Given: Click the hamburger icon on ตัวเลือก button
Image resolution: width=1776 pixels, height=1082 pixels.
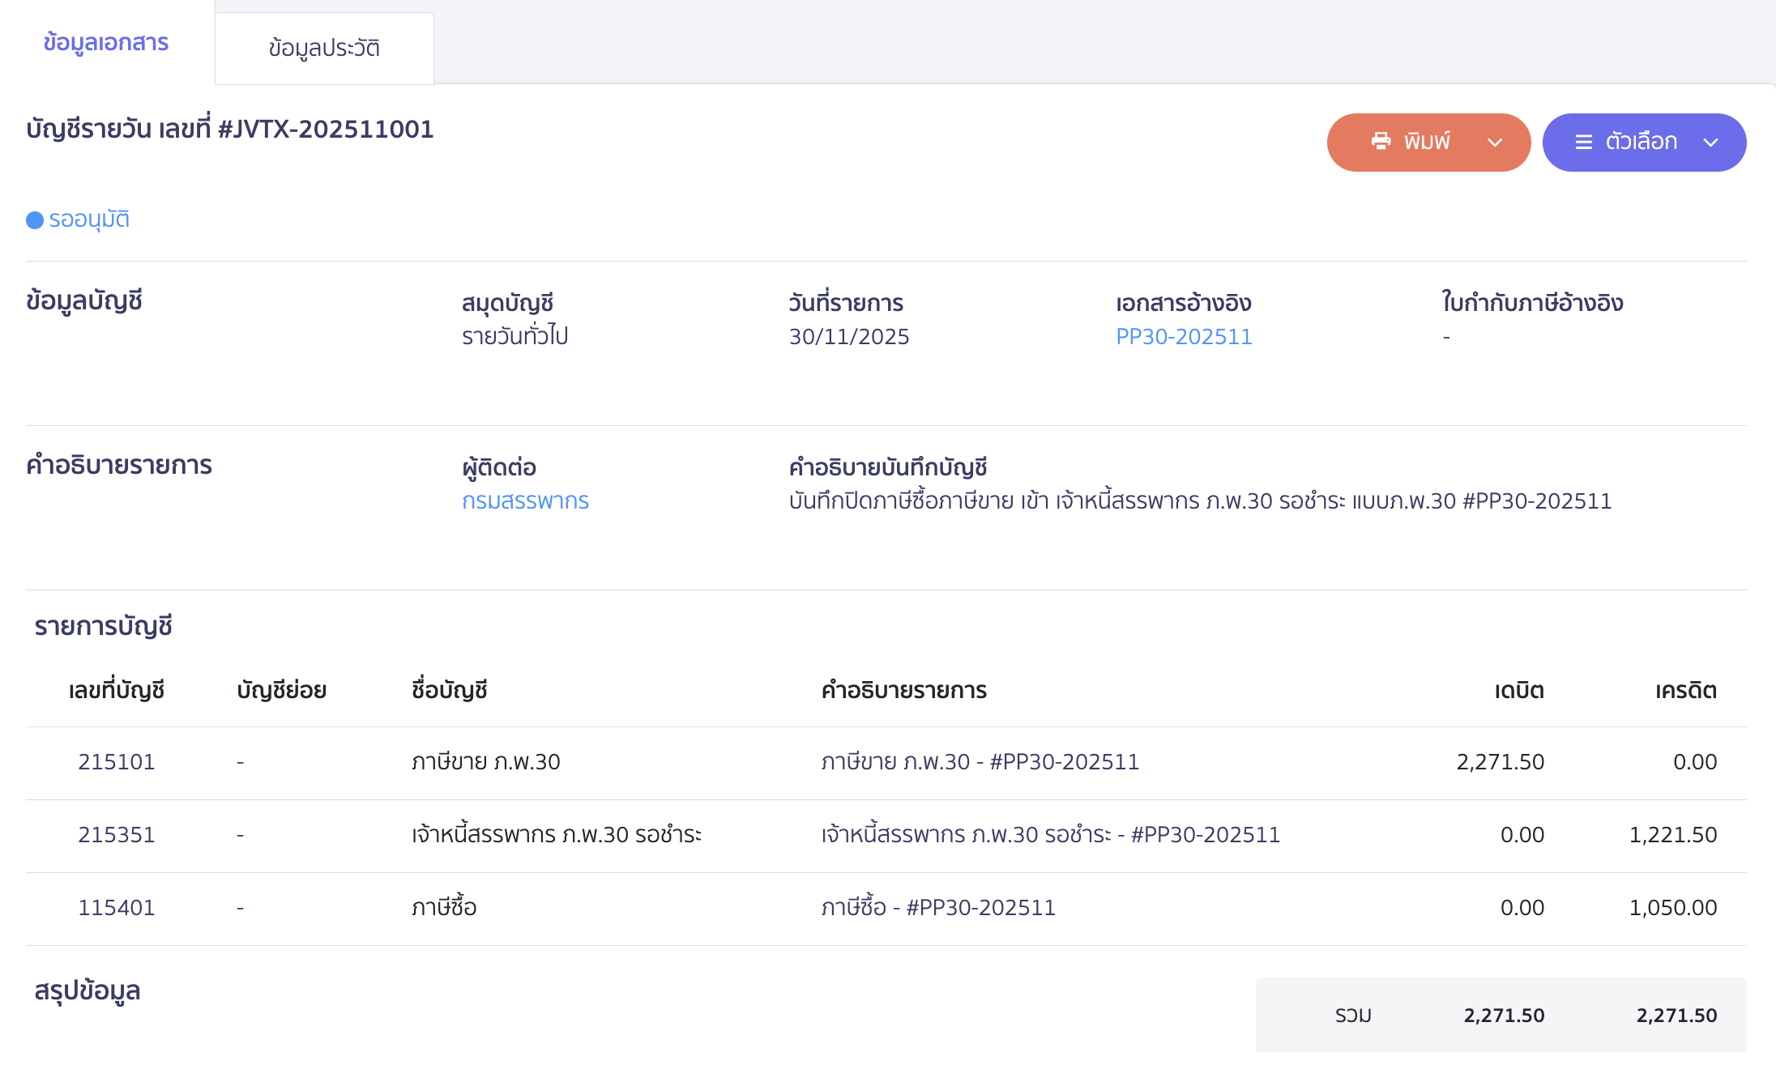Looking at the screenshot, I should (1583, 143).
